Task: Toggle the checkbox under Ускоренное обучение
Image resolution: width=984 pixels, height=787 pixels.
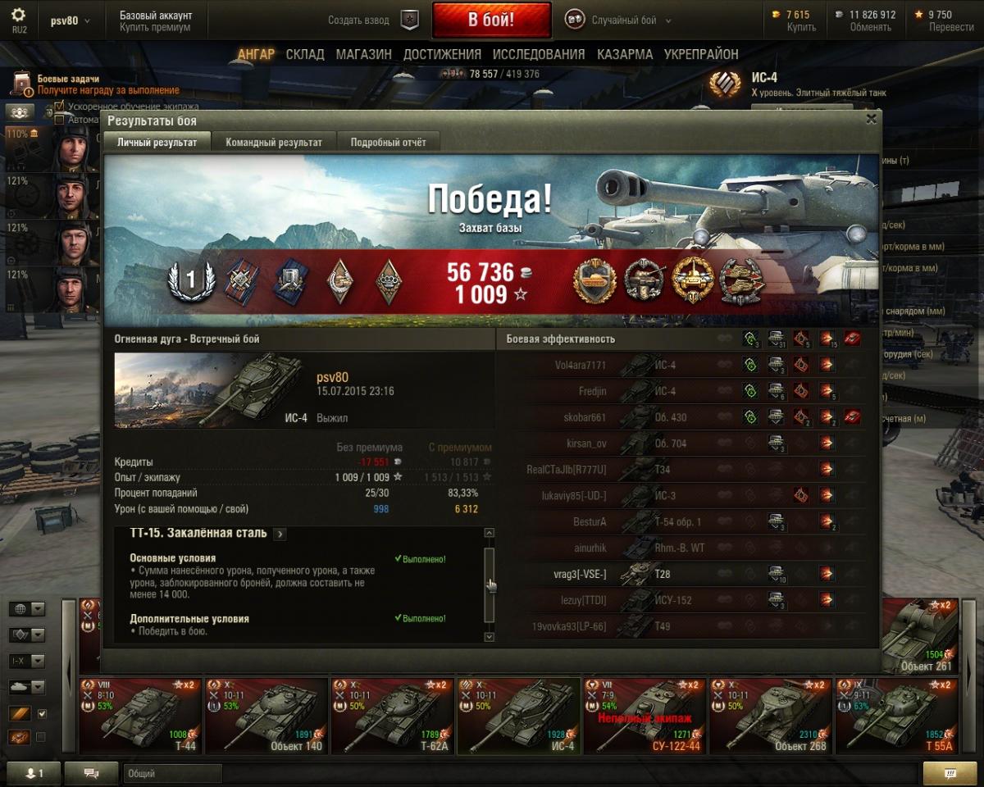Action: point(59,120)
